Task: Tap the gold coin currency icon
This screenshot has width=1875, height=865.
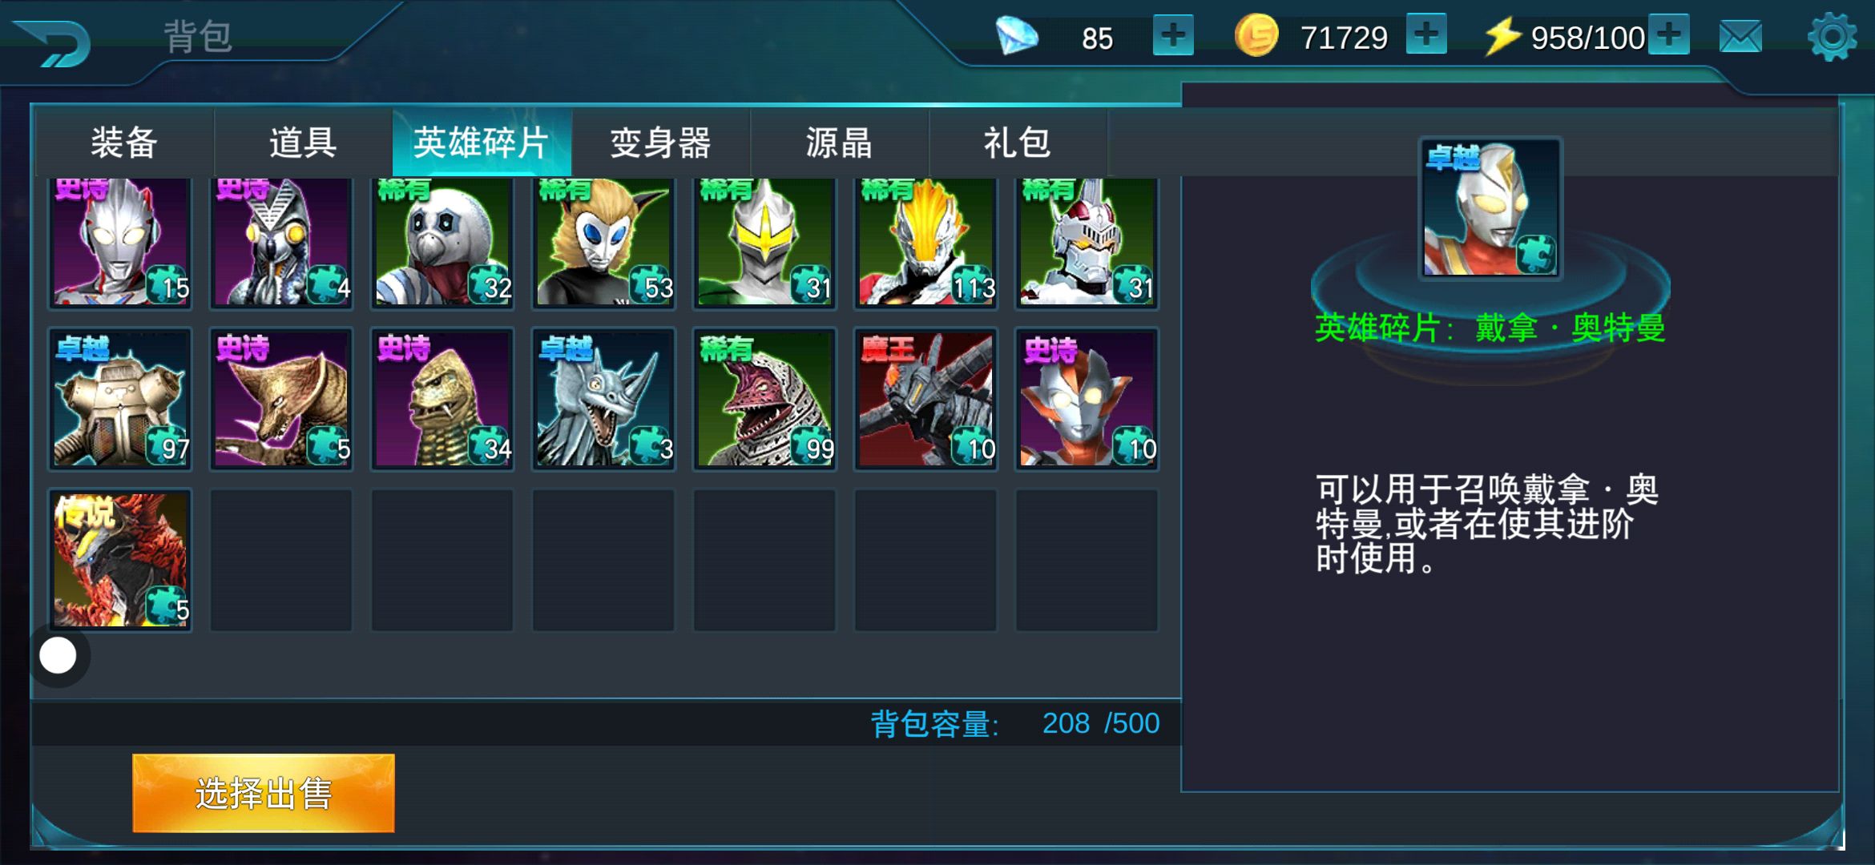Action: 1256,36
